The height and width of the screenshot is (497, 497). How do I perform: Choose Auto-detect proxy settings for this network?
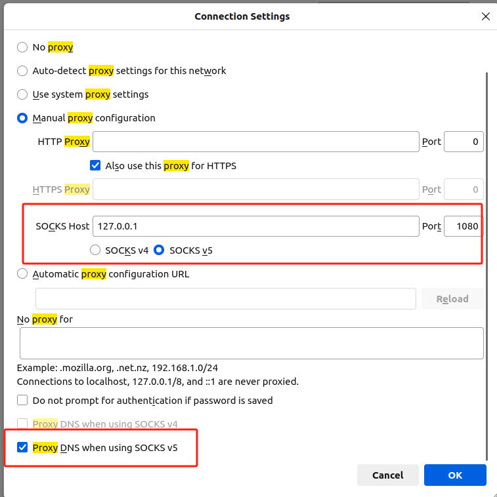(x=22, y=71)
